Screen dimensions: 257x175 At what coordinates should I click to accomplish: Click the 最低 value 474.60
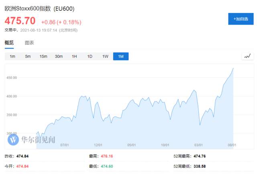[107, 166]
